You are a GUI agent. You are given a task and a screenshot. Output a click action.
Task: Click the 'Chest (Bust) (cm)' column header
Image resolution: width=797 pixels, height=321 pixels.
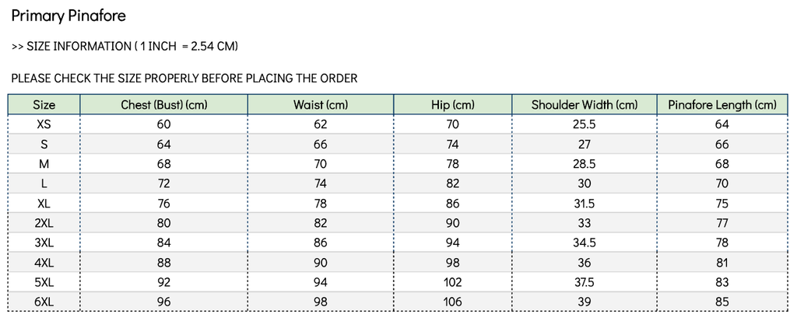coord(163,105)
